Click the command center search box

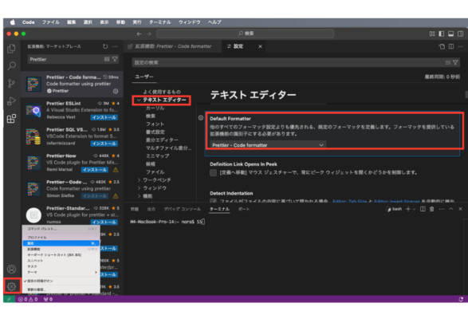(246, 33)
